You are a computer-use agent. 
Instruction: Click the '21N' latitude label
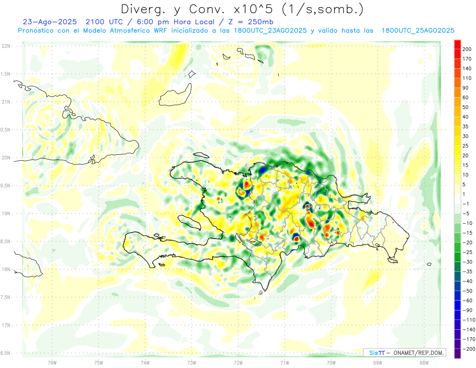(6, 102)
